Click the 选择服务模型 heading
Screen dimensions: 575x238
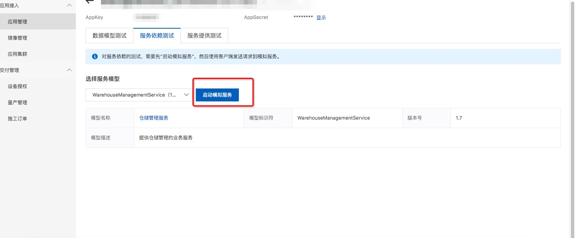[103, 79]
